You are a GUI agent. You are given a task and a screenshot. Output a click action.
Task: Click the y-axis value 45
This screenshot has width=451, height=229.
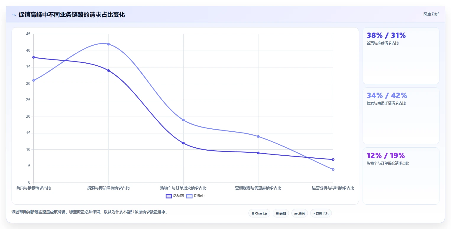(x=28, y=34)
